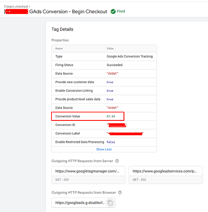Image resolution: width=208 pixels, height=212 pixels.
Task: Click the Provide new customer data true value
Action: [110, 82]
